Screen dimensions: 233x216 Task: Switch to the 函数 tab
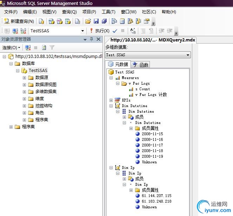point(140,65)
